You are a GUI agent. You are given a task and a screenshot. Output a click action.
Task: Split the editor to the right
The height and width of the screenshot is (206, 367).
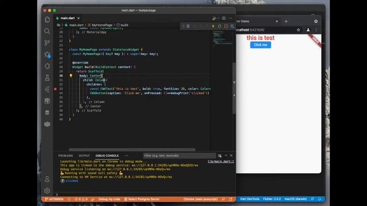click(x=224, y=18)
